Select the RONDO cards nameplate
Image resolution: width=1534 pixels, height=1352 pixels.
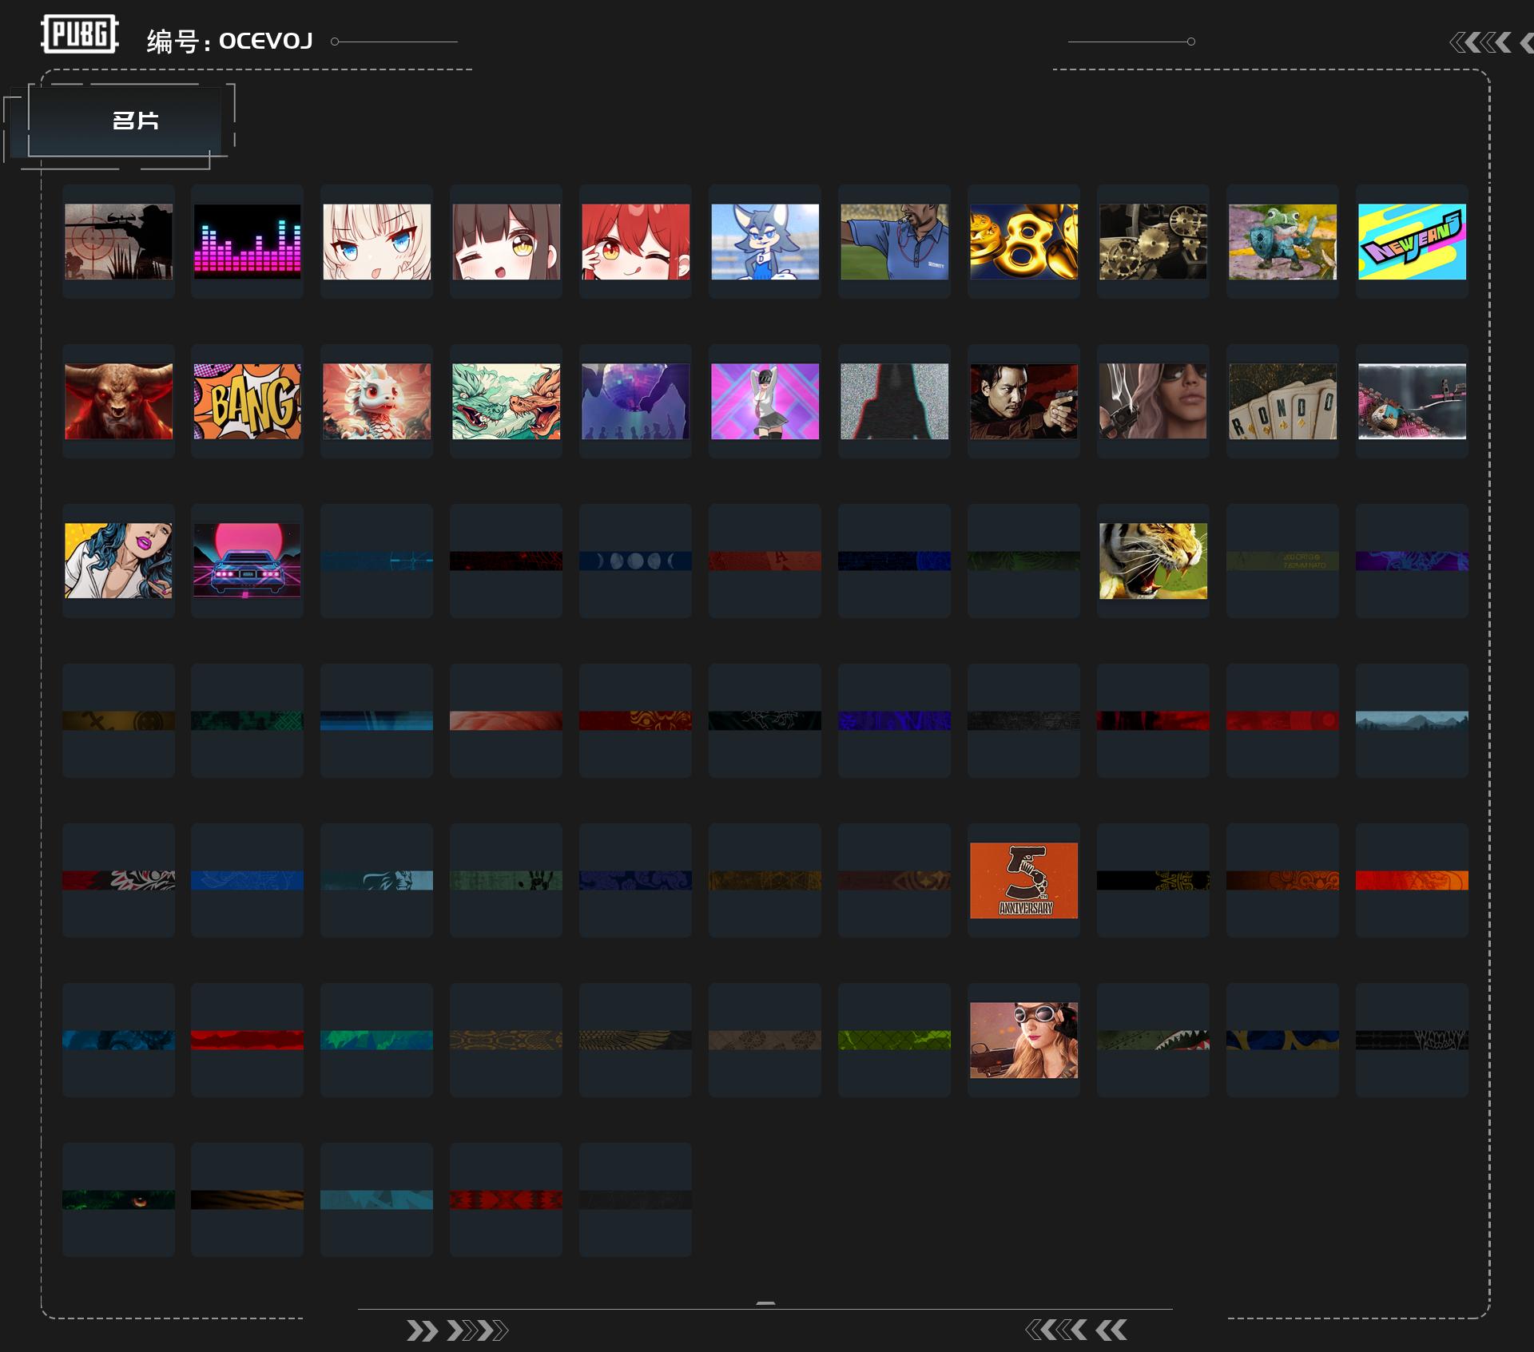[x=1282, y=401]
